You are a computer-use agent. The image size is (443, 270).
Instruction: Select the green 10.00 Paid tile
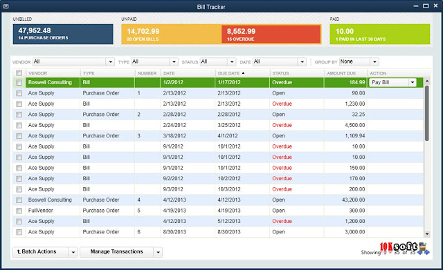point(380,34)
